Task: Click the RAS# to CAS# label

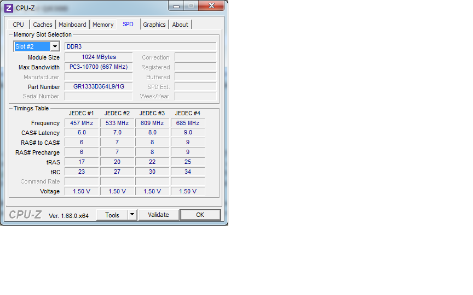Action: click(40, 143)
